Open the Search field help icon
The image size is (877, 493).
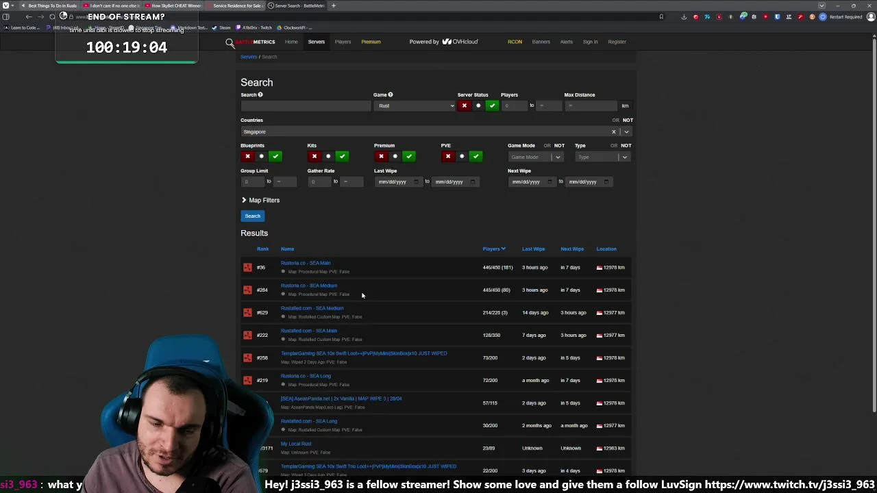260,94
